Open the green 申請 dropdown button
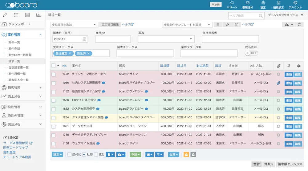Viewport: 308px width, 171px height. pyautogui.click(x=135, y=155)
